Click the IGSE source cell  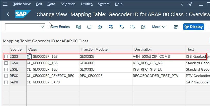point(18,69)
